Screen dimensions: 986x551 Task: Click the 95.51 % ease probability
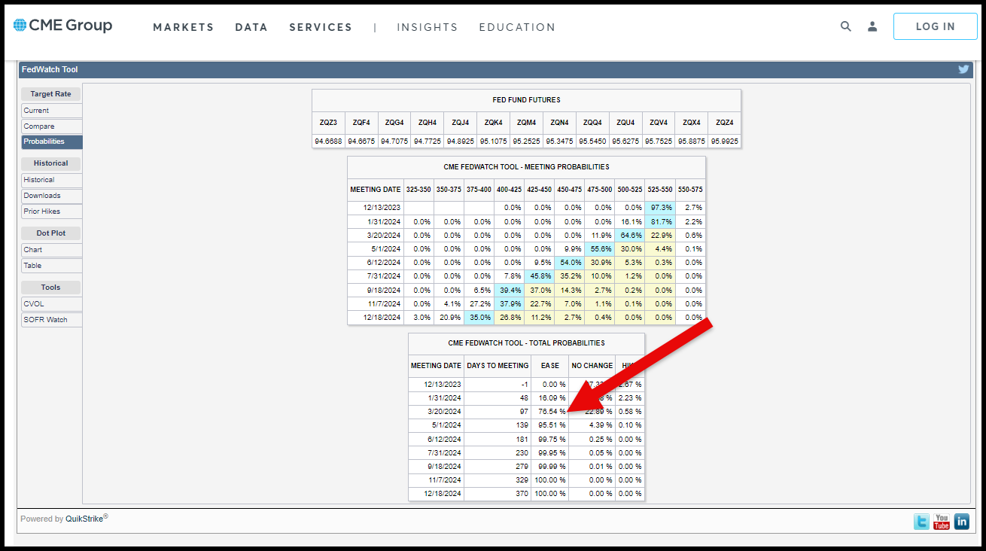(x=552, y=425)
